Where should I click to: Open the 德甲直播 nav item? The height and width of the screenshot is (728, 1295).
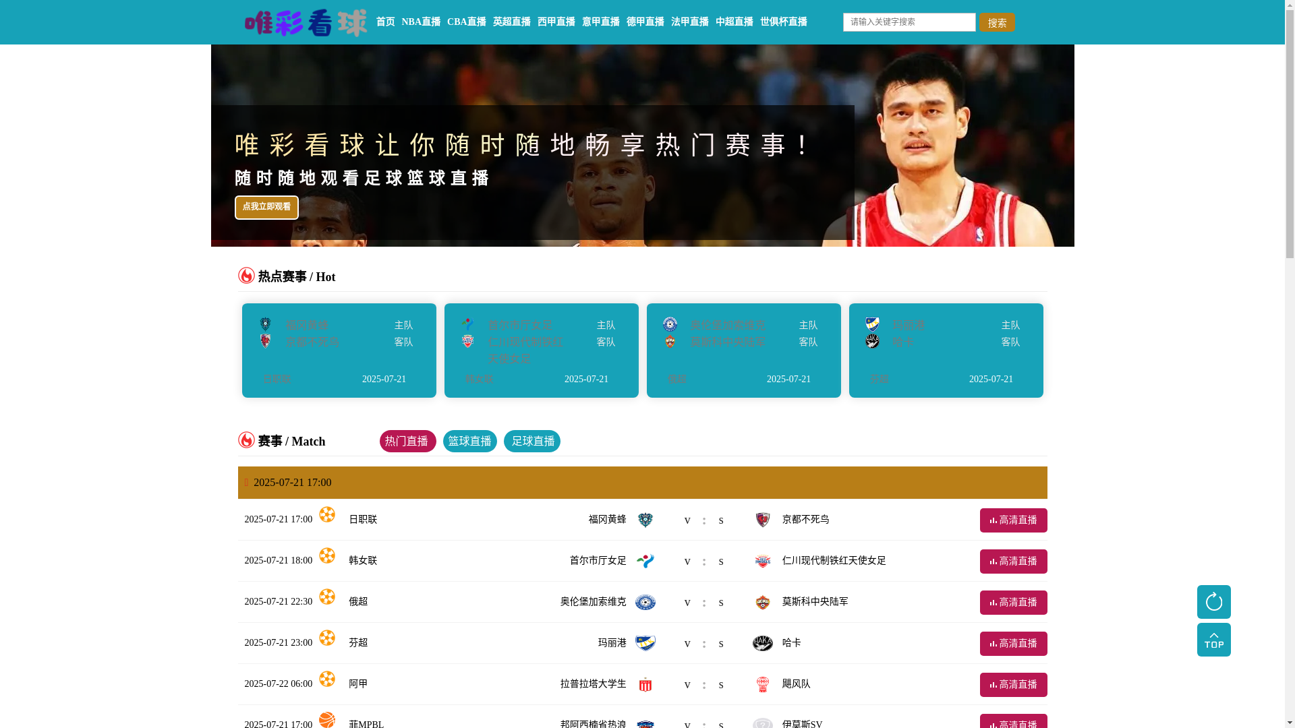coord(645,22)
